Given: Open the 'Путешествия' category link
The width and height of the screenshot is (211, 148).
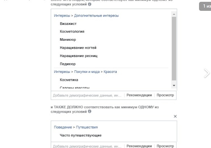Looking at the screenshot, I should [87, 127].
